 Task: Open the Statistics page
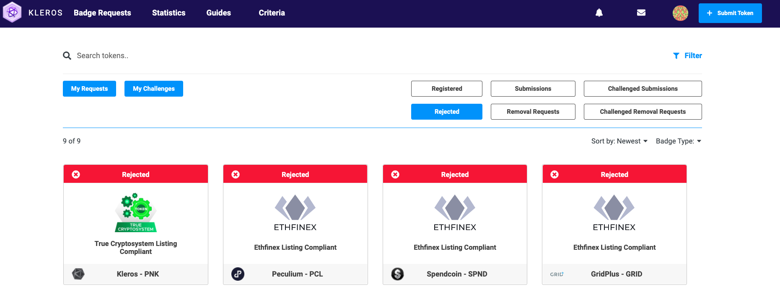[x=168, y=13]
